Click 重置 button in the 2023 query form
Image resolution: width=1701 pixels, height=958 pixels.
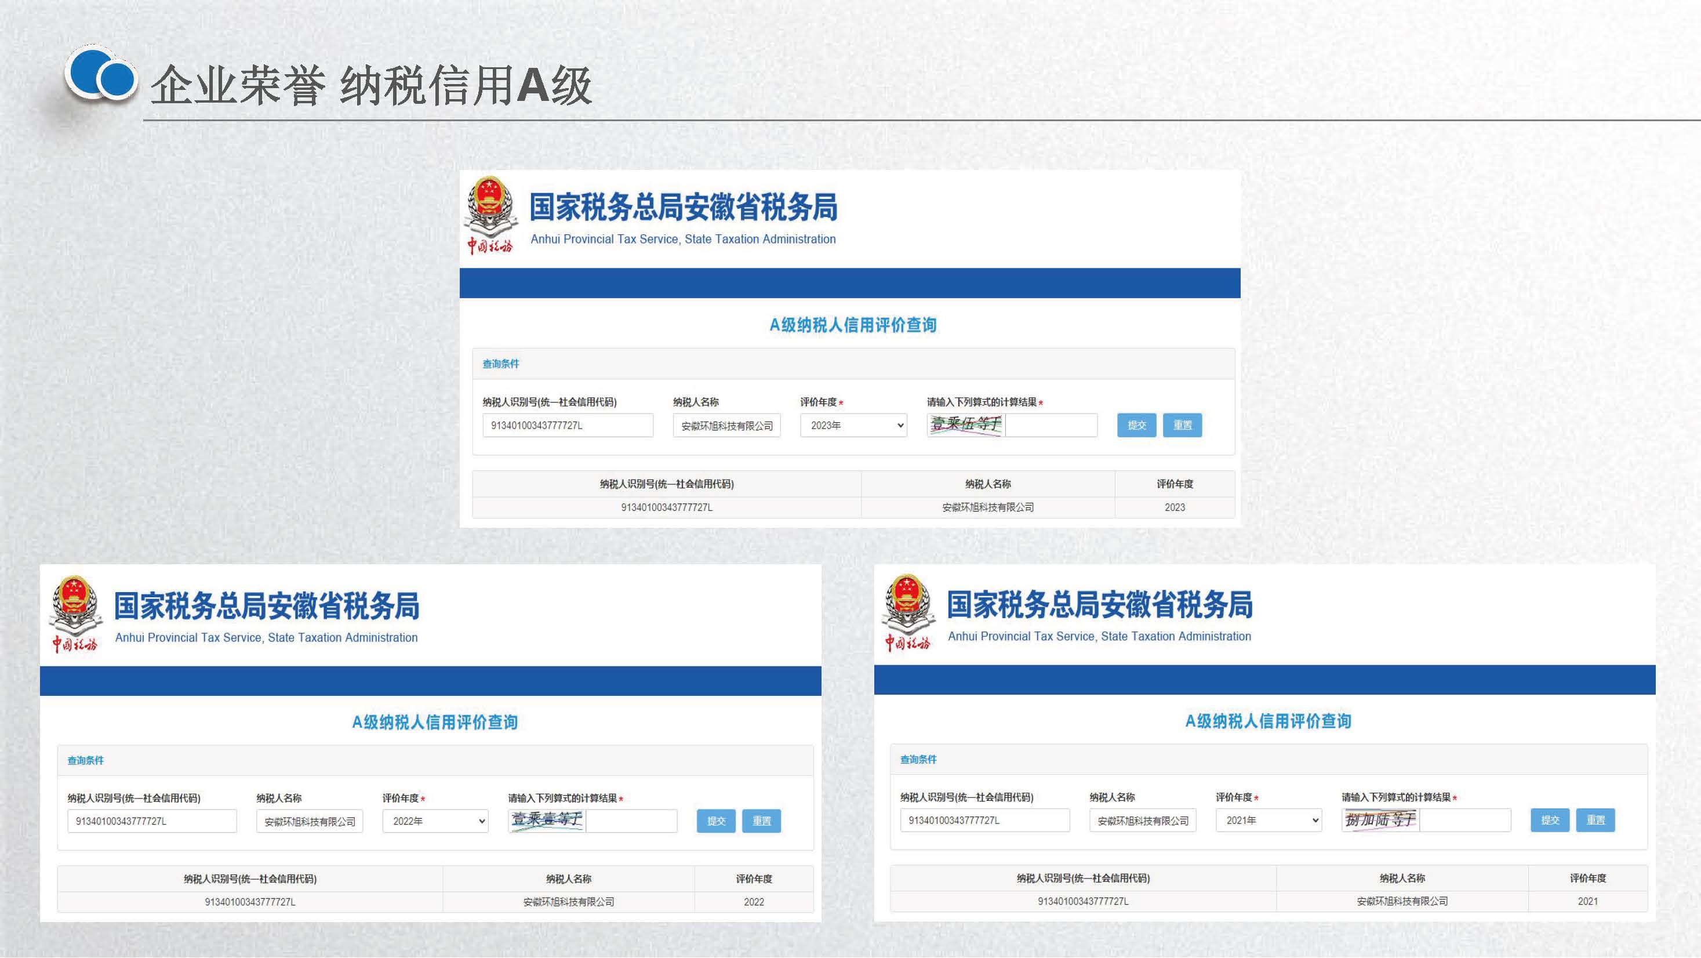pyautogui.click(x=1182, y=426)
